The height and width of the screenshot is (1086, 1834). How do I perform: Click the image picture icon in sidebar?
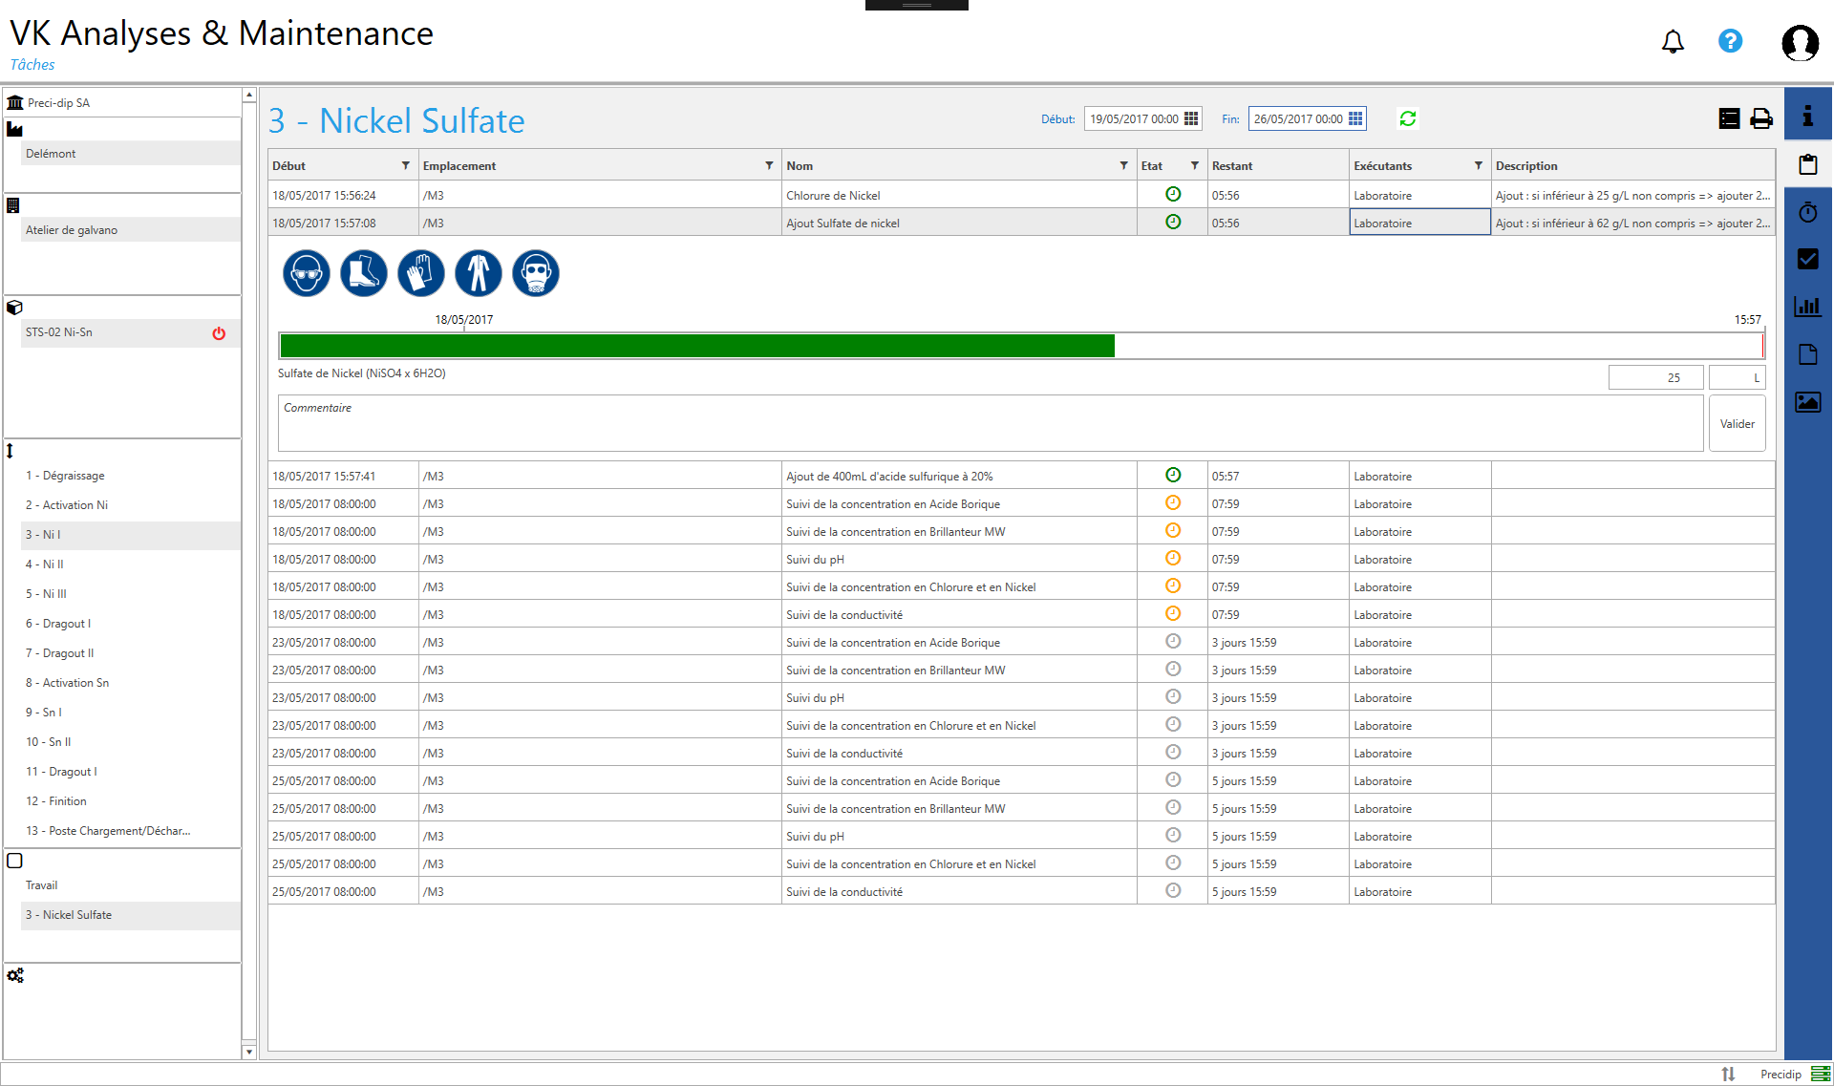[x=1807, y=402]
